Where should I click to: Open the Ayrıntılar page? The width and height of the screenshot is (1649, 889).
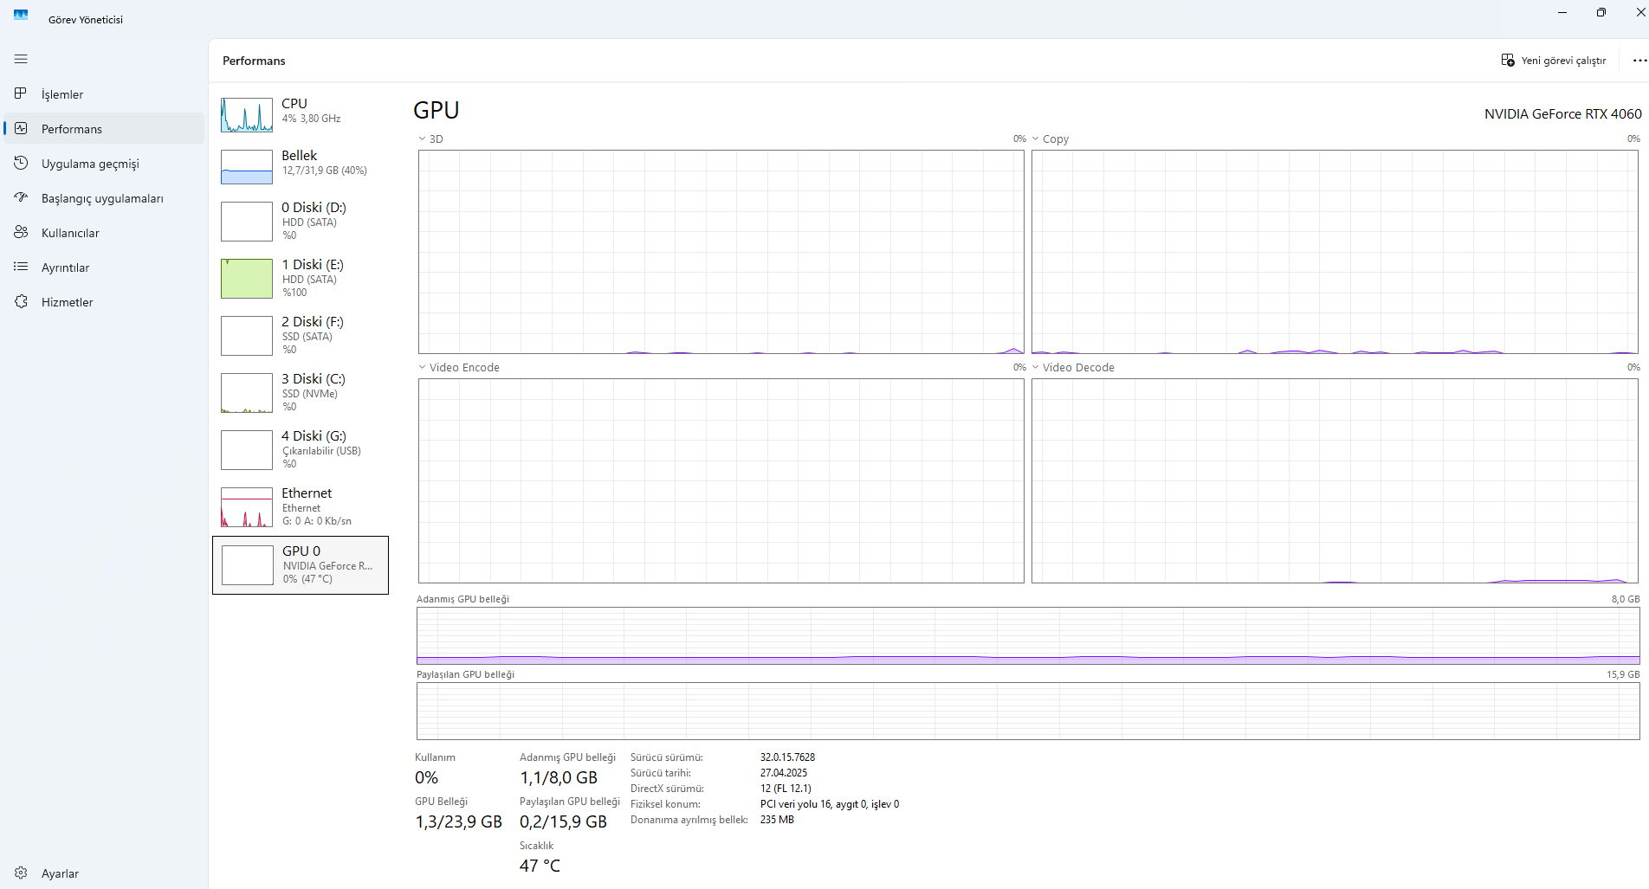(104, 267)
